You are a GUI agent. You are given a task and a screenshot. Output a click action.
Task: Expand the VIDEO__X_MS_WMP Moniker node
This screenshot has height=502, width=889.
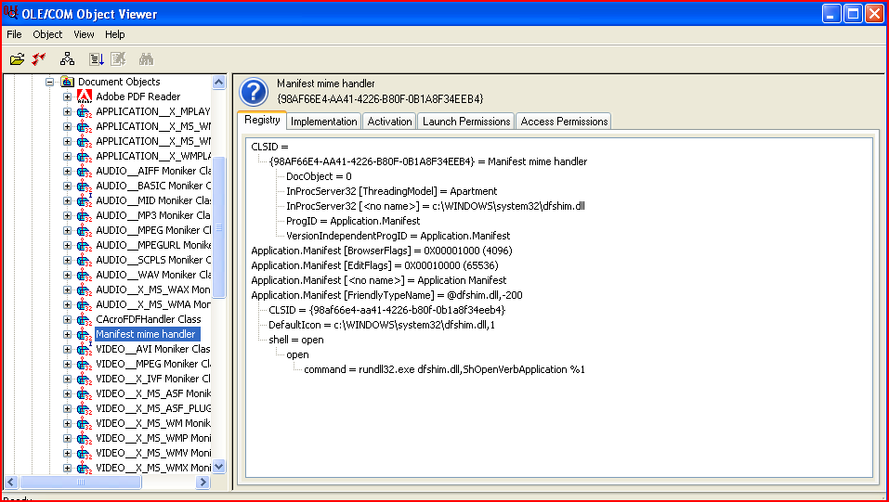pos(67,438)
